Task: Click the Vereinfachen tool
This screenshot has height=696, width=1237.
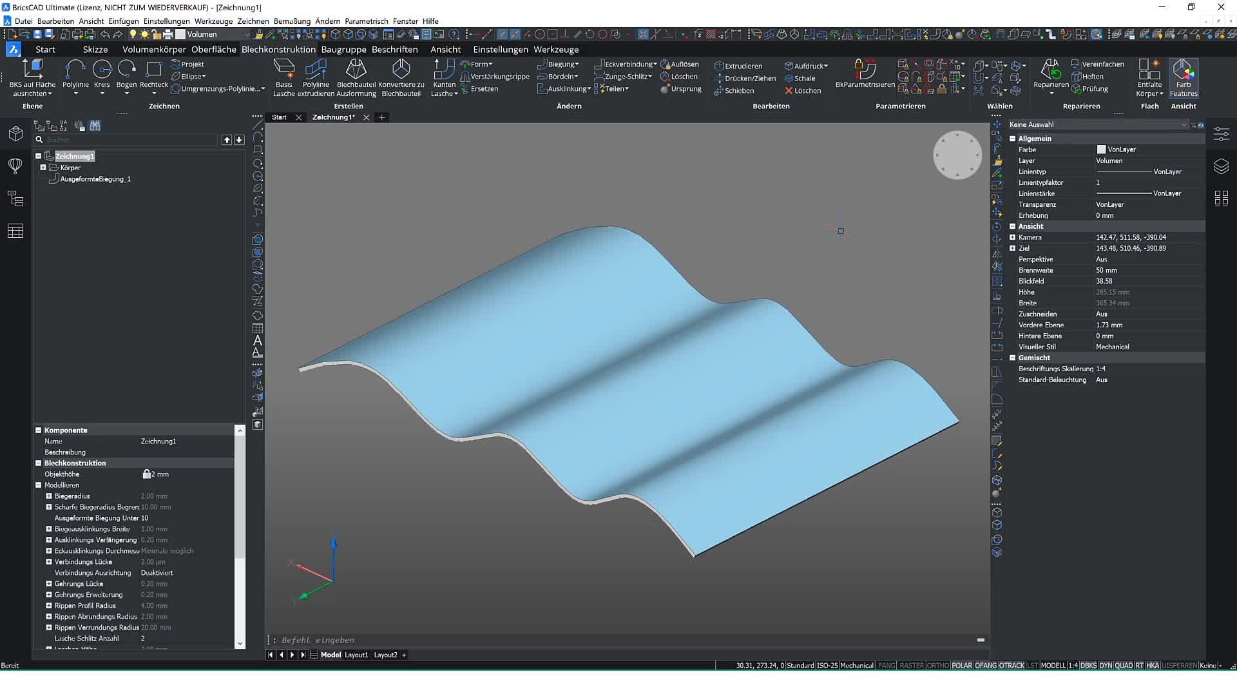Action: pos(1098,64)
